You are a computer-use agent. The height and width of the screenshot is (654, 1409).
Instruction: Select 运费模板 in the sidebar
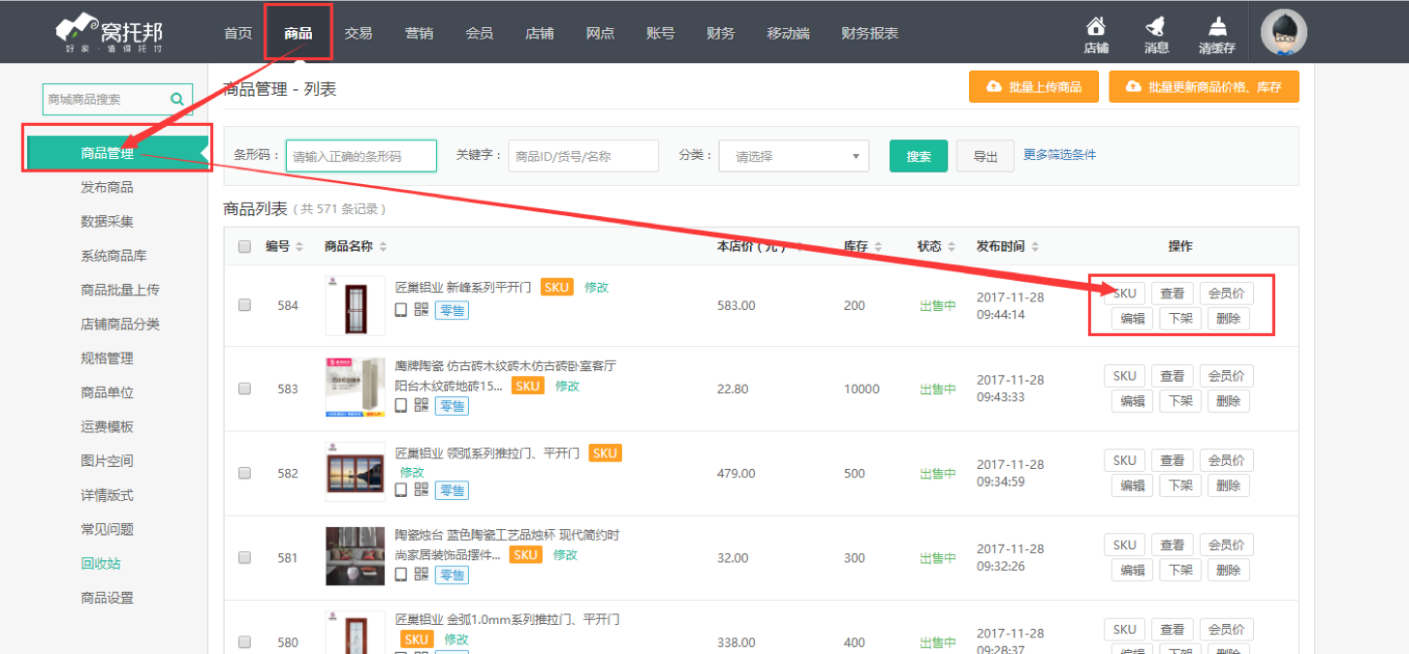(107, 426)
